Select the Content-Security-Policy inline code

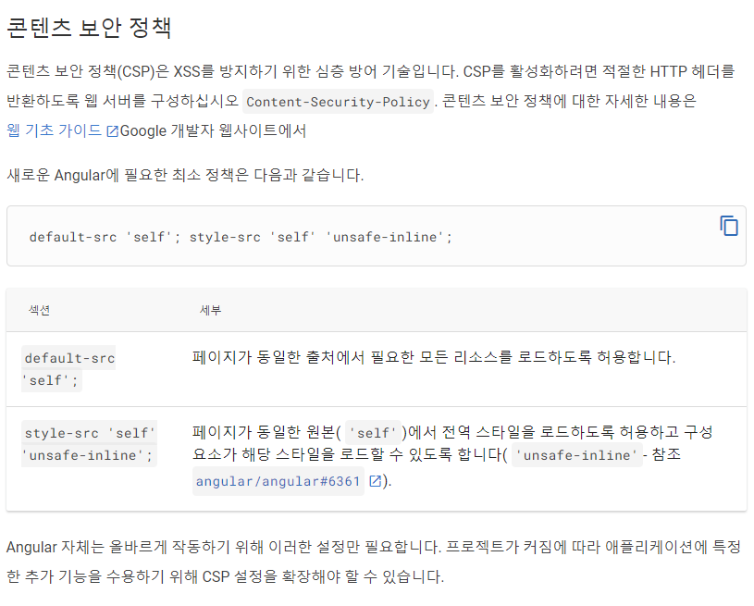(338, 102)
